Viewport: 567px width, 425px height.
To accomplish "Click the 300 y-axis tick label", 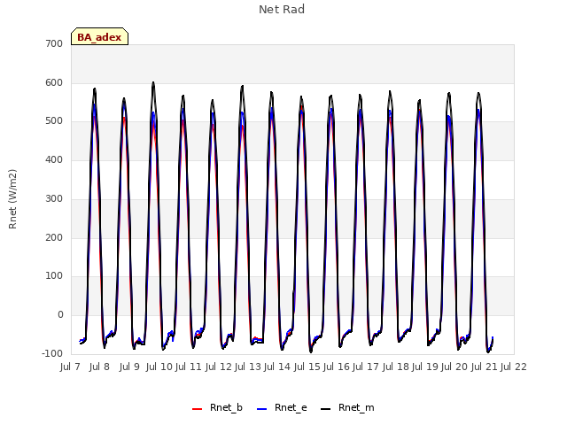I will coord(54,198).
